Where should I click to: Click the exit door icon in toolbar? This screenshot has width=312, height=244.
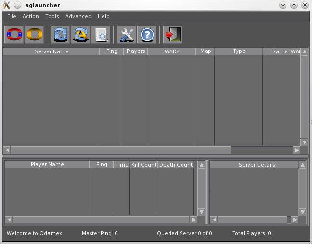pos(172,35)
